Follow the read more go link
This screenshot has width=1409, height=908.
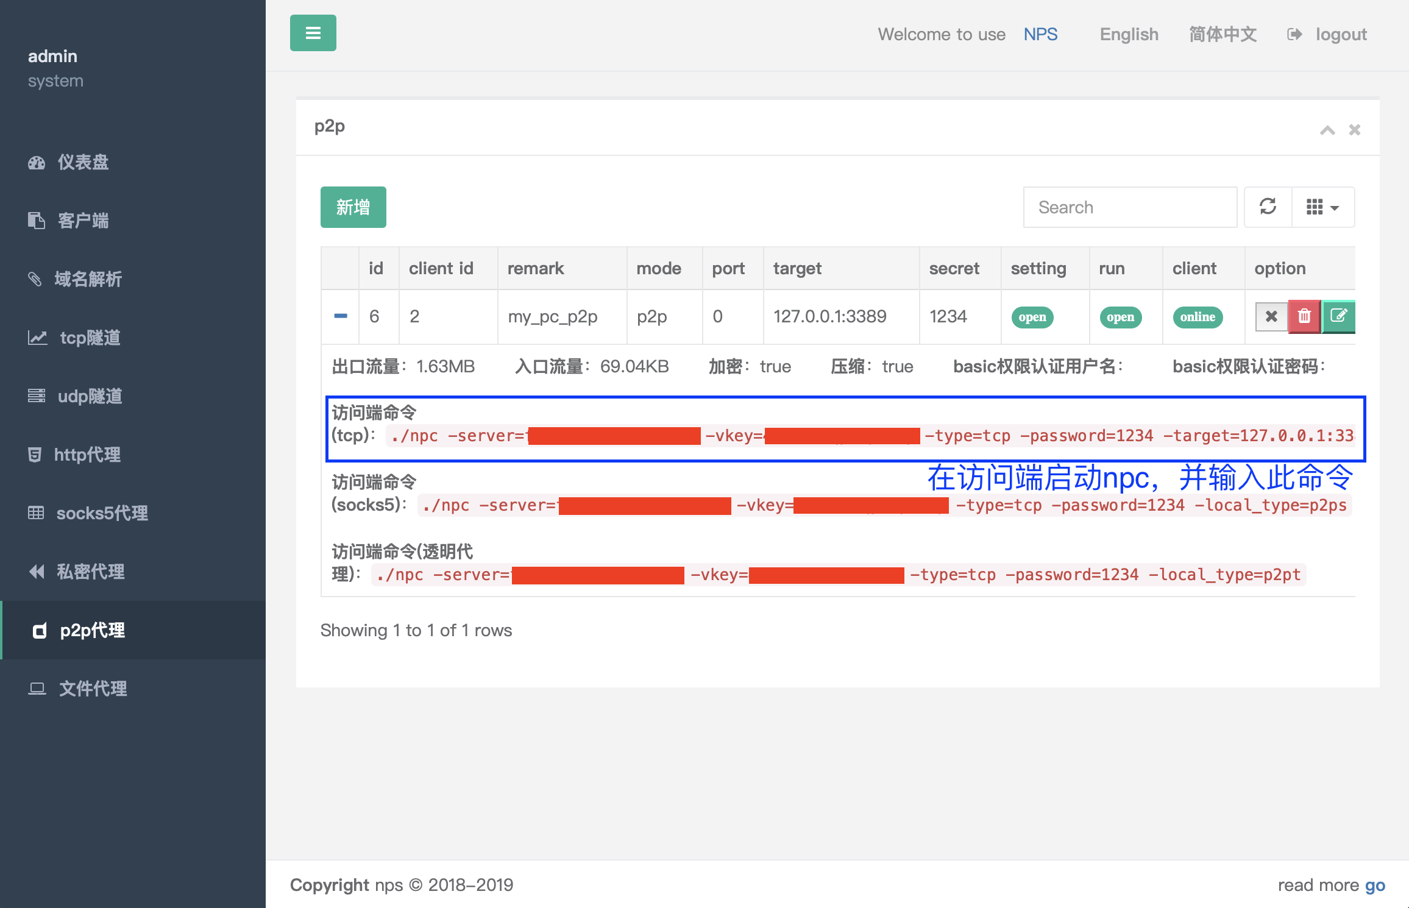1374,885
